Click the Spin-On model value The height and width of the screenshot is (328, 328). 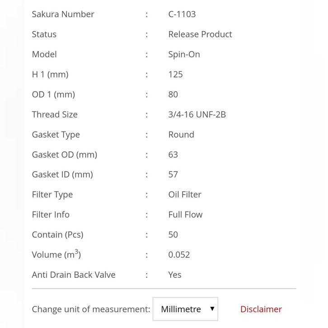coord(184,54)
